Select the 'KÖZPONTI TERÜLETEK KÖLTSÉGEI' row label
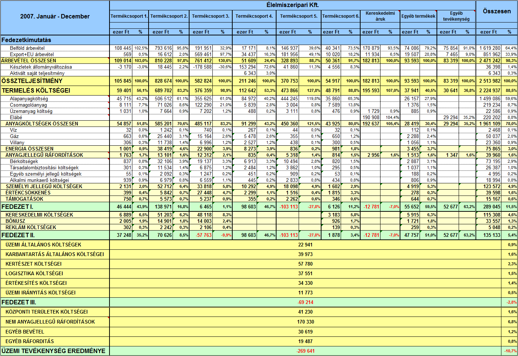 [46, 312]
